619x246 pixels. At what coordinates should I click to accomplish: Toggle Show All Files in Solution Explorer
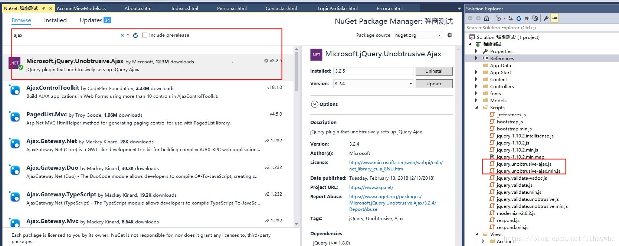click(535, 18)
